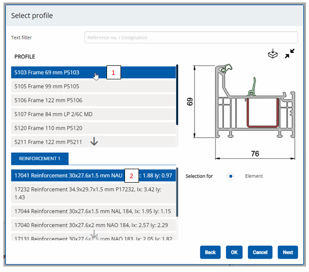309x272 pixels.
Task: Confirm with the OK button
Action: (234, 253)
